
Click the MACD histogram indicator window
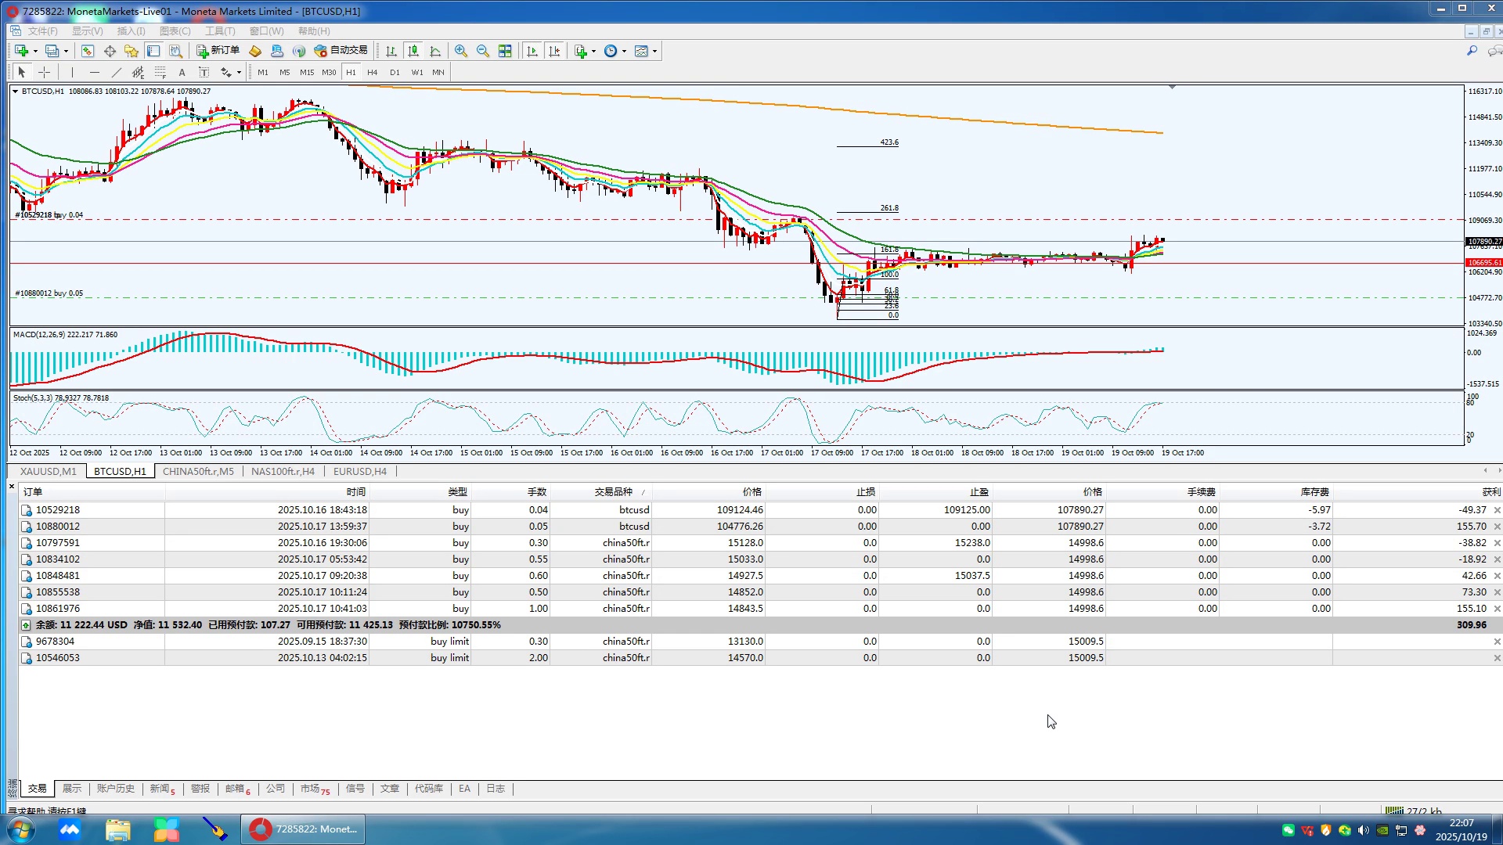click(548, 361)
